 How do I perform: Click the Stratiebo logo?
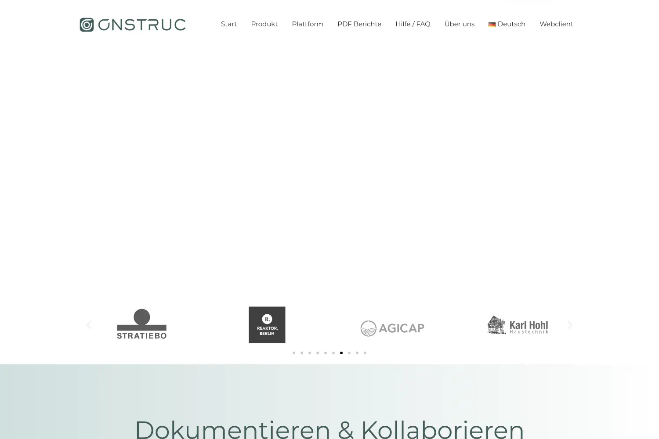[141, 324]
